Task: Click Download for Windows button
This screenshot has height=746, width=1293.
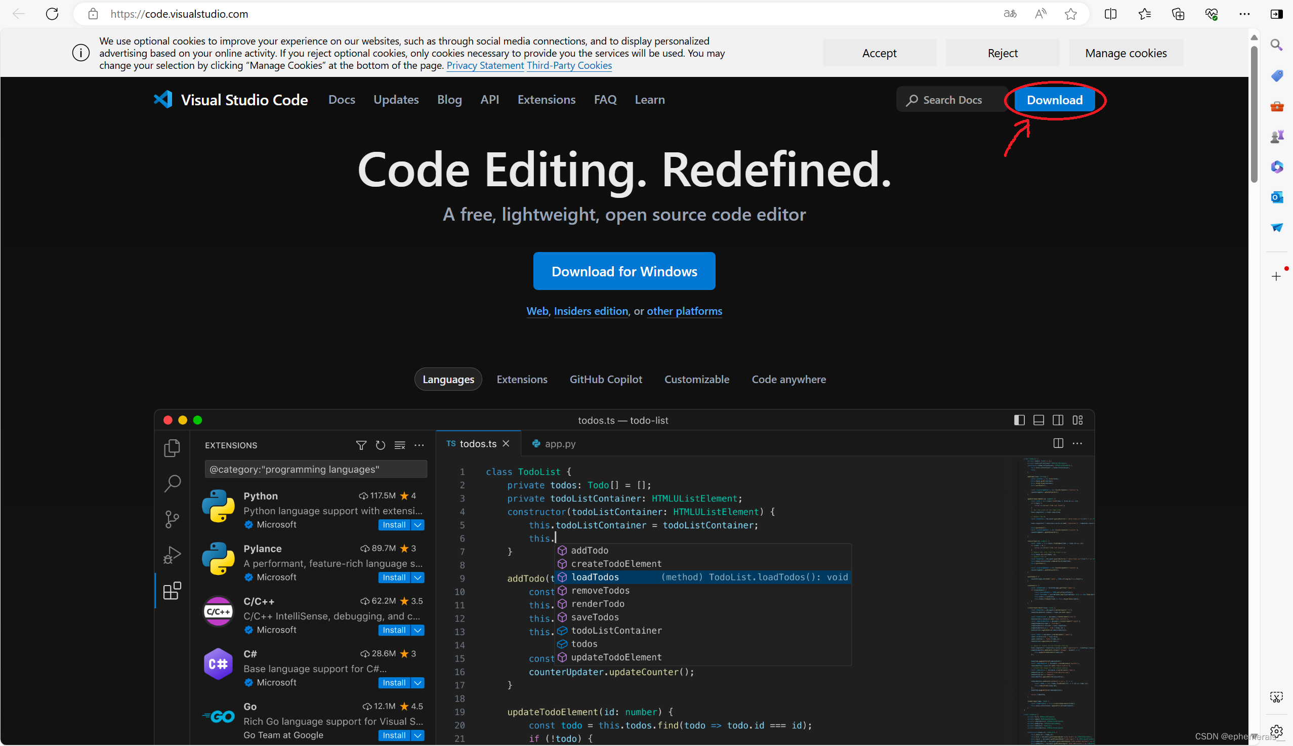Action: coord(624,271)
